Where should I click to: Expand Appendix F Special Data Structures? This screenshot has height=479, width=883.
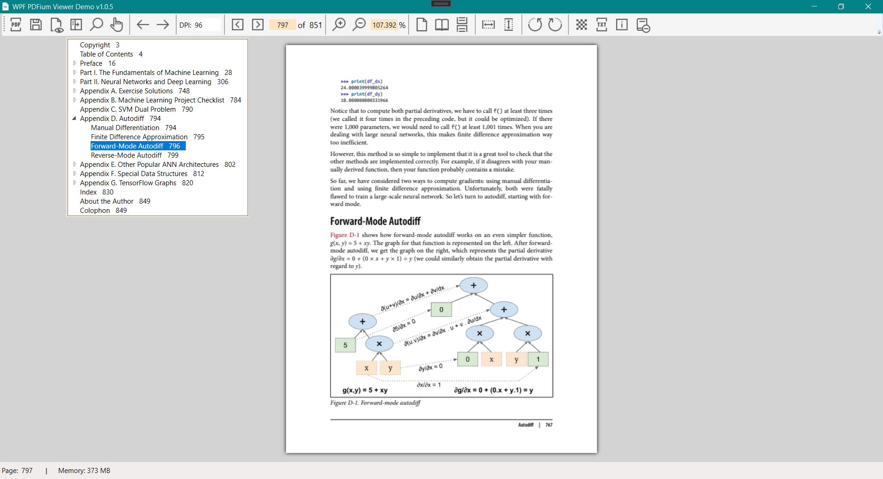click(75, 174)
